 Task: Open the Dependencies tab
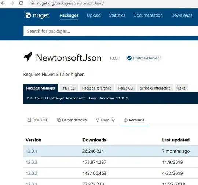72,120
